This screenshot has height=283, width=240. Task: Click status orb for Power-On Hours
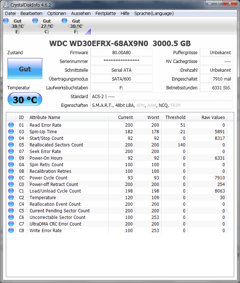pos(11,158)
